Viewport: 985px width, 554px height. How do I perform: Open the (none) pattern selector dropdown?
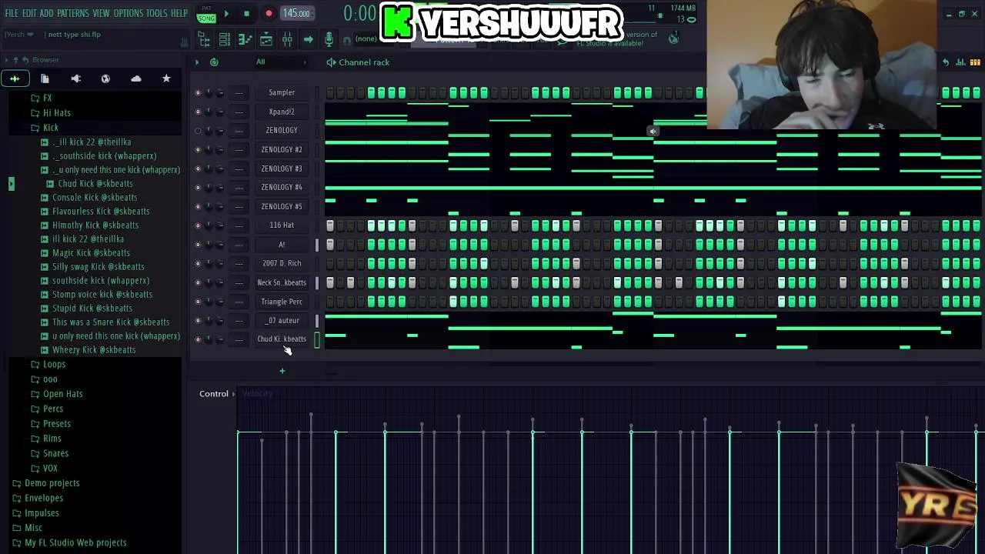pos(366,39)
